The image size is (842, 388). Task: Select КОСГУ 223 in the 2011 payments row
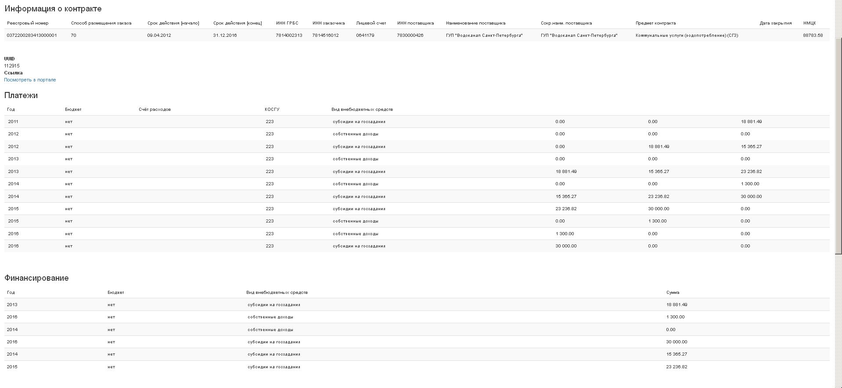coord(270,122)
